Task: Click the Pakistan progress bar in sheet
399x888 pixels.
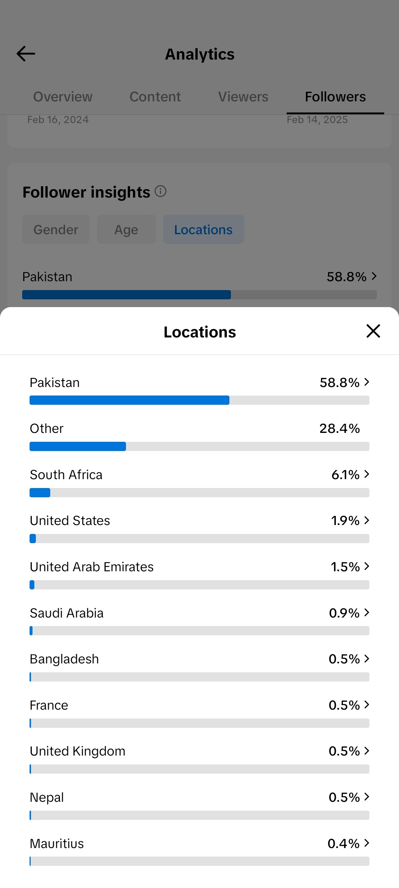Action: 199,400
